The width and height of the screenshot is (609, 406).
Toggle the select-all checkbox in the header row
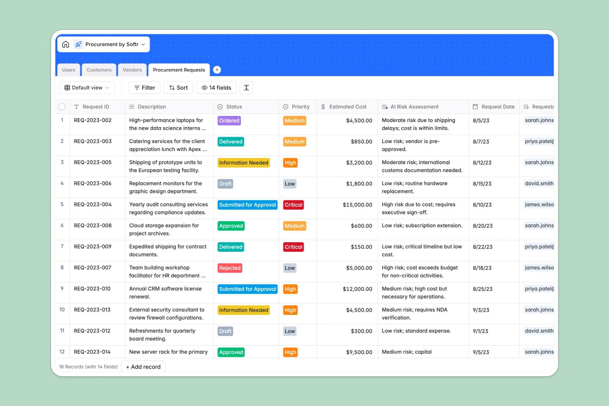pos(62,106)
